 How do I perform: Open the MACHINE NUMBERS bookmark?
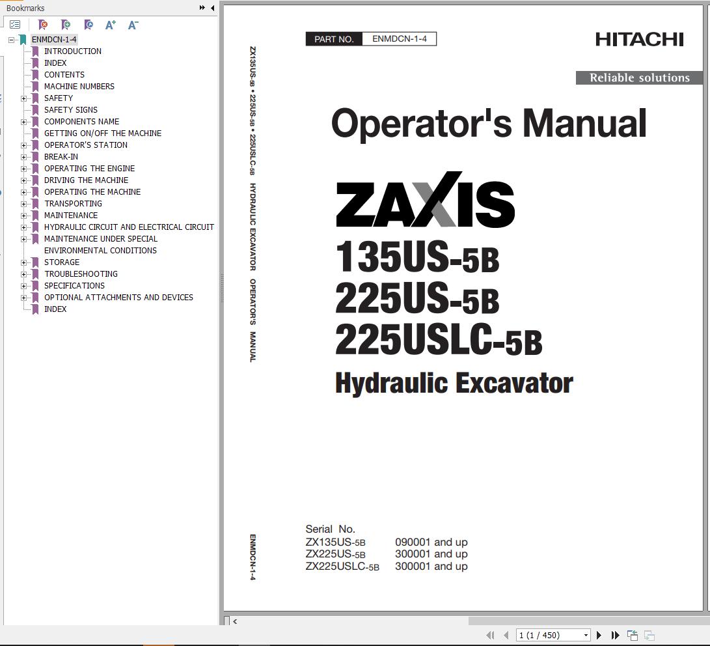click(79, 87)
